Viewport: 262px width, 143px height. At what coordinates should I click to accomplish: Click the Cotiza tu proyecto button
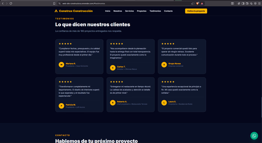[x=196, y=11]
